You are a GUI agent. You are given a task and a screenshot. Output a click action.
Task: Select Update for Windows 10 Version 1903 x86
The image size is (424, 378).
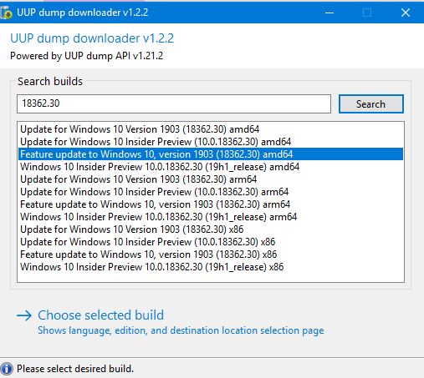coord(211,229)
